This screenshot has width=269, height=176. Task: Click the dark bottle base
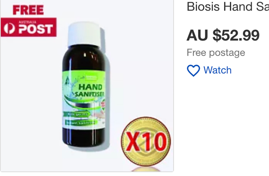(x=84, y=137)
